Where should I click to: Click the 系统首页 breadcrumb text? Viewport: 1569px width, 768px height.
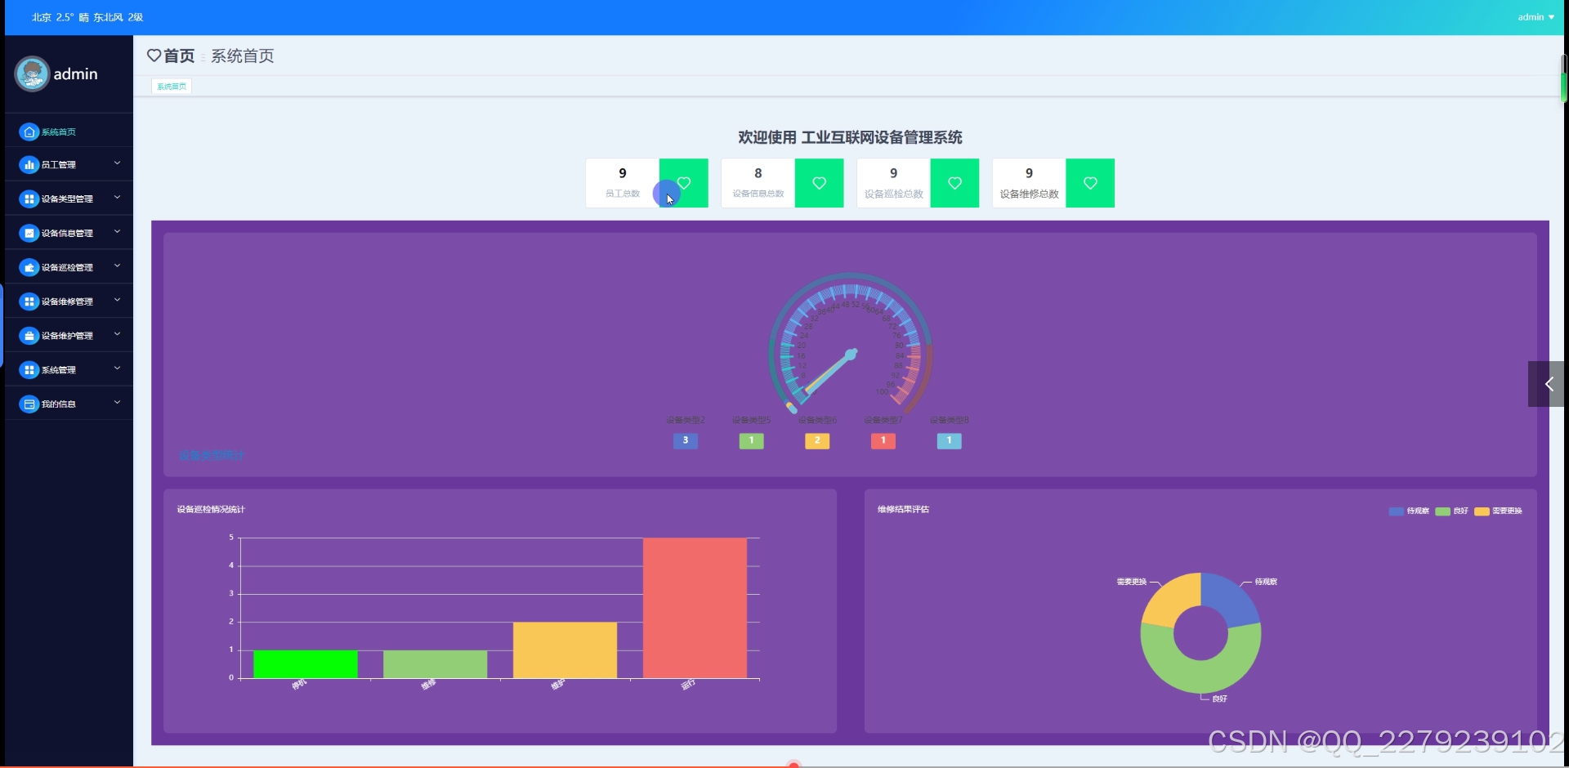tap(243, 56)
